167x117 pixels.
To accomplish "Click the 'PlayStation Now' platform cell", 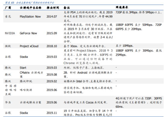I will [30, 17].
